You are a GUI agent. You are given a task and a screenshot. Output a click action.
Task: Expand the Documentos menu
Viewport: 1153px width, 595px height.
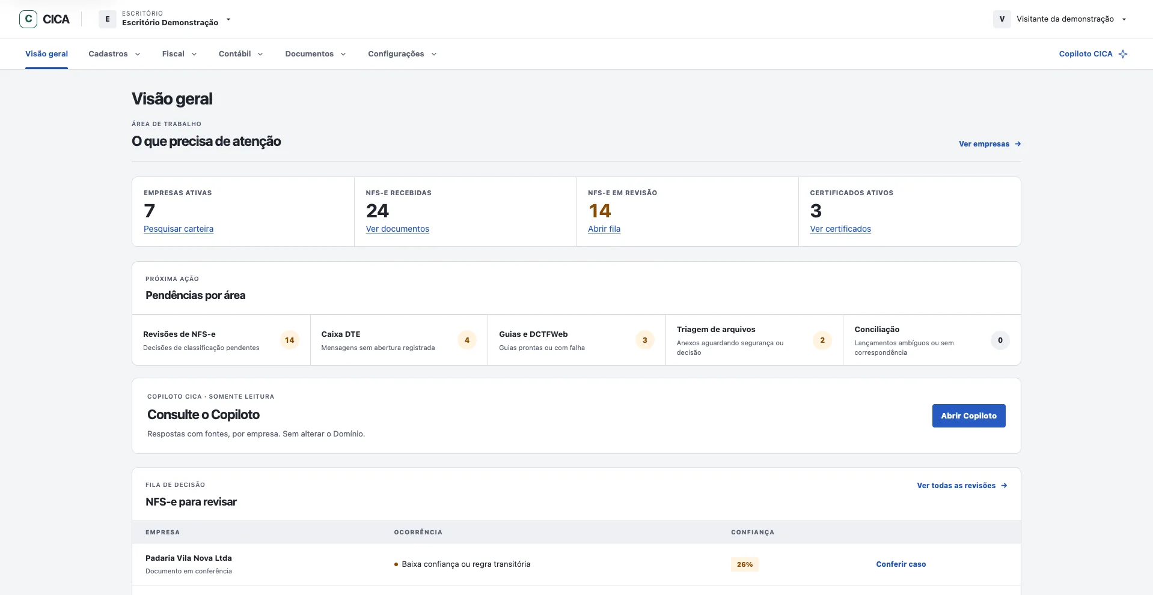click(316, 54)
